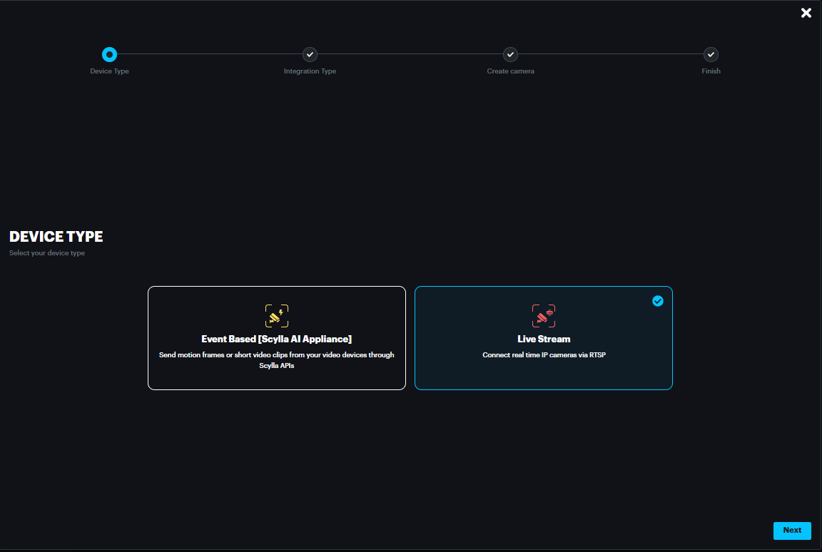This screenshot has width=822, height=552.
Task: Switch to the Finish step label
Action: (x=711, y=71)
